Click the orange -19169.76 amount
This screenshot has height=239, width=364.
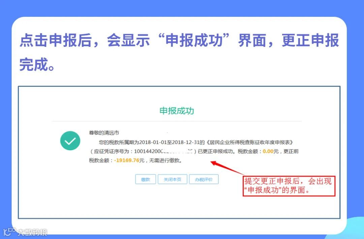[x=126, y=161]
